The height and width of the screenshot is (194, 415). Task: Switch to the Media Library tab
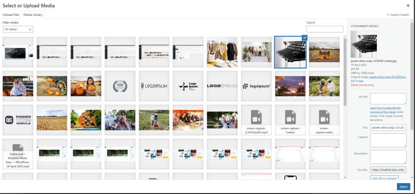point(33,15)
